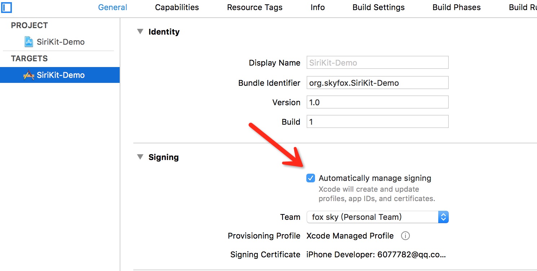Collapse the Identity section
The image size is (537, 271).
[140, 32]
